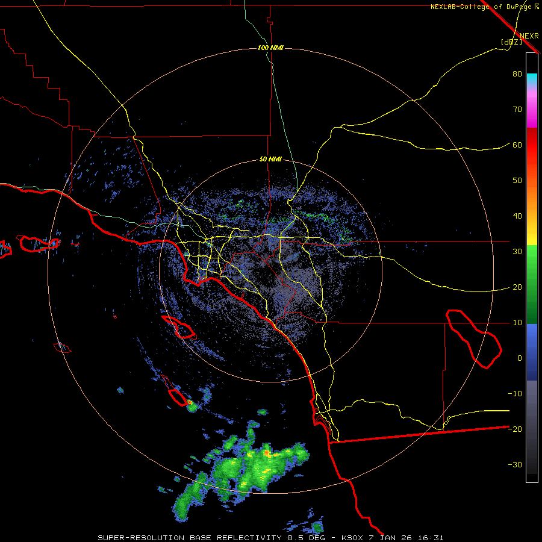
Task: Click the 60 value on the dBZ scale
Action: (517, 145)
